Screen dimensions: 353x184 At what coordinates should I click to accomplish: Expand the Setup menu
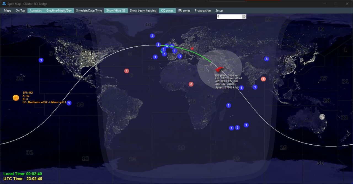[x=219, y=10]
